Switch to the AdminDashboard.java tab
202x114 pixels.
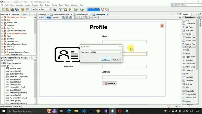pos(61,14)
